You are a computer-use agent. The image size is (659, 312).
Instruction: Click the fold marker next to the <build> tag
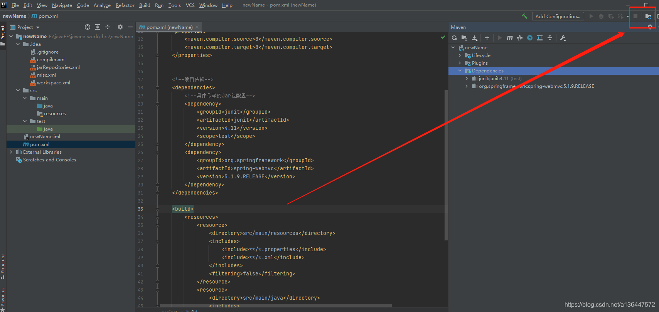(157, 209)
